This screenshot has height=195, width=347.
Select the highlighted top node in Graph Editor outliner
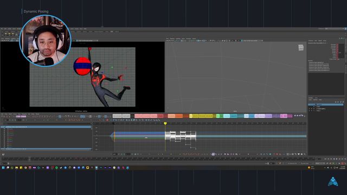[46, 127]
